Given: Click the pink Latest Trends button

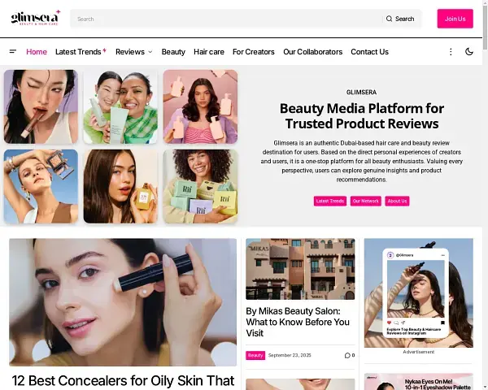Looking at the screenshot, I should [x=330, y=201].
